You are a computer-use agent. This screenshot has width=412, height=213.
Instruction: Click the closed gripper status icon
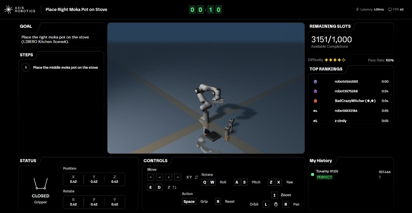pos(41,184)
